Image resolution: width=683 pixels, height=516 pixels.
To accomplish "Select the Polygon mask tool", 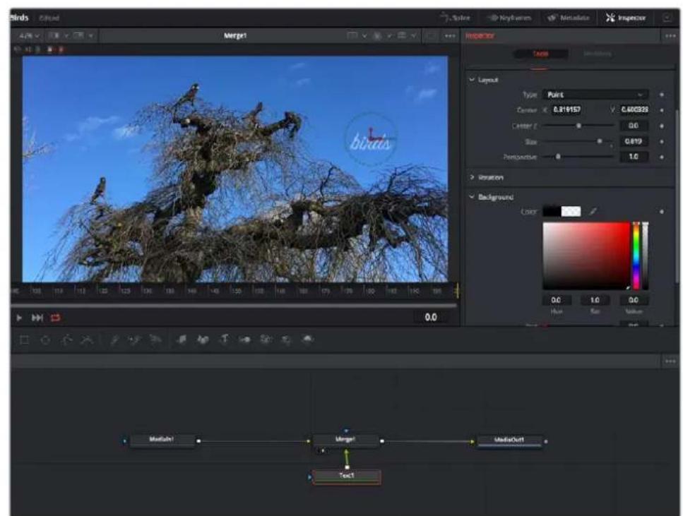I will pos(66,340).
